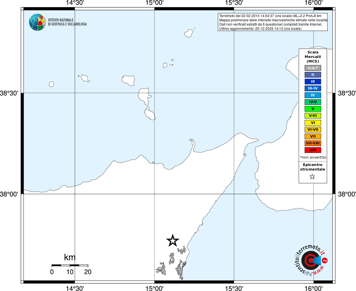Click the left 38°30' latitude label

(x=9, y=93)
